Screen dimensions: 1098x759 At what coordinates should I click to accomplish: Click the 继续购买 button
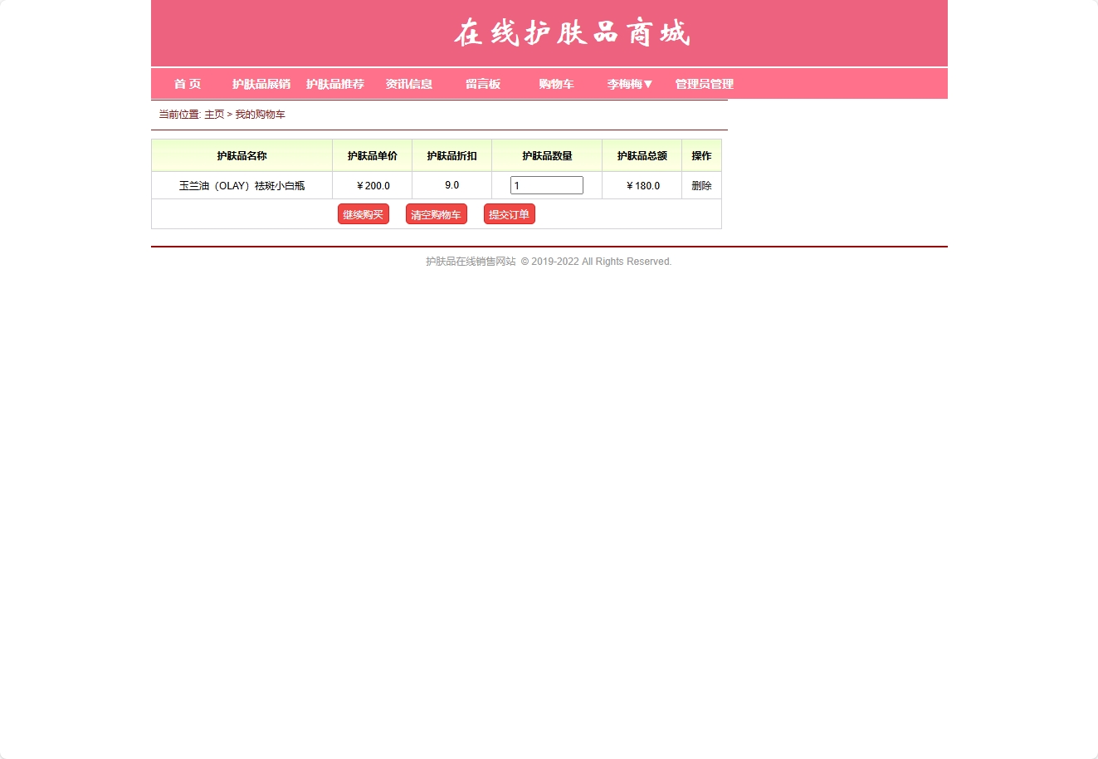pos(363,213)
